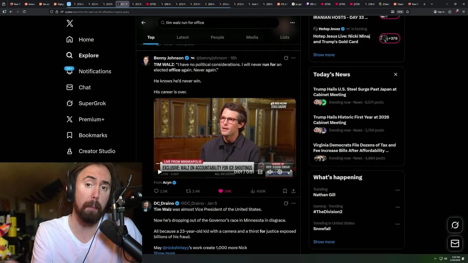The width and height of the screenshot is (468, 263).
Task: Open Acyn video source link
Action: (167, 182)
